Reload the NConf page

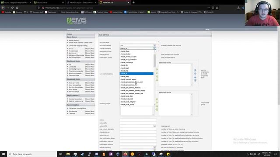[x=12, y=8]
